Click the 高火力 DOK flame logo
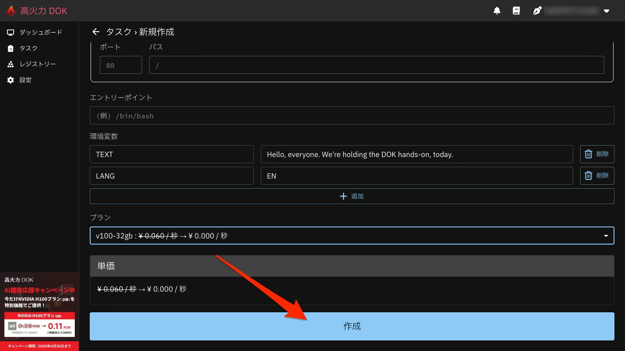625x351 pixels. (11, 11)
